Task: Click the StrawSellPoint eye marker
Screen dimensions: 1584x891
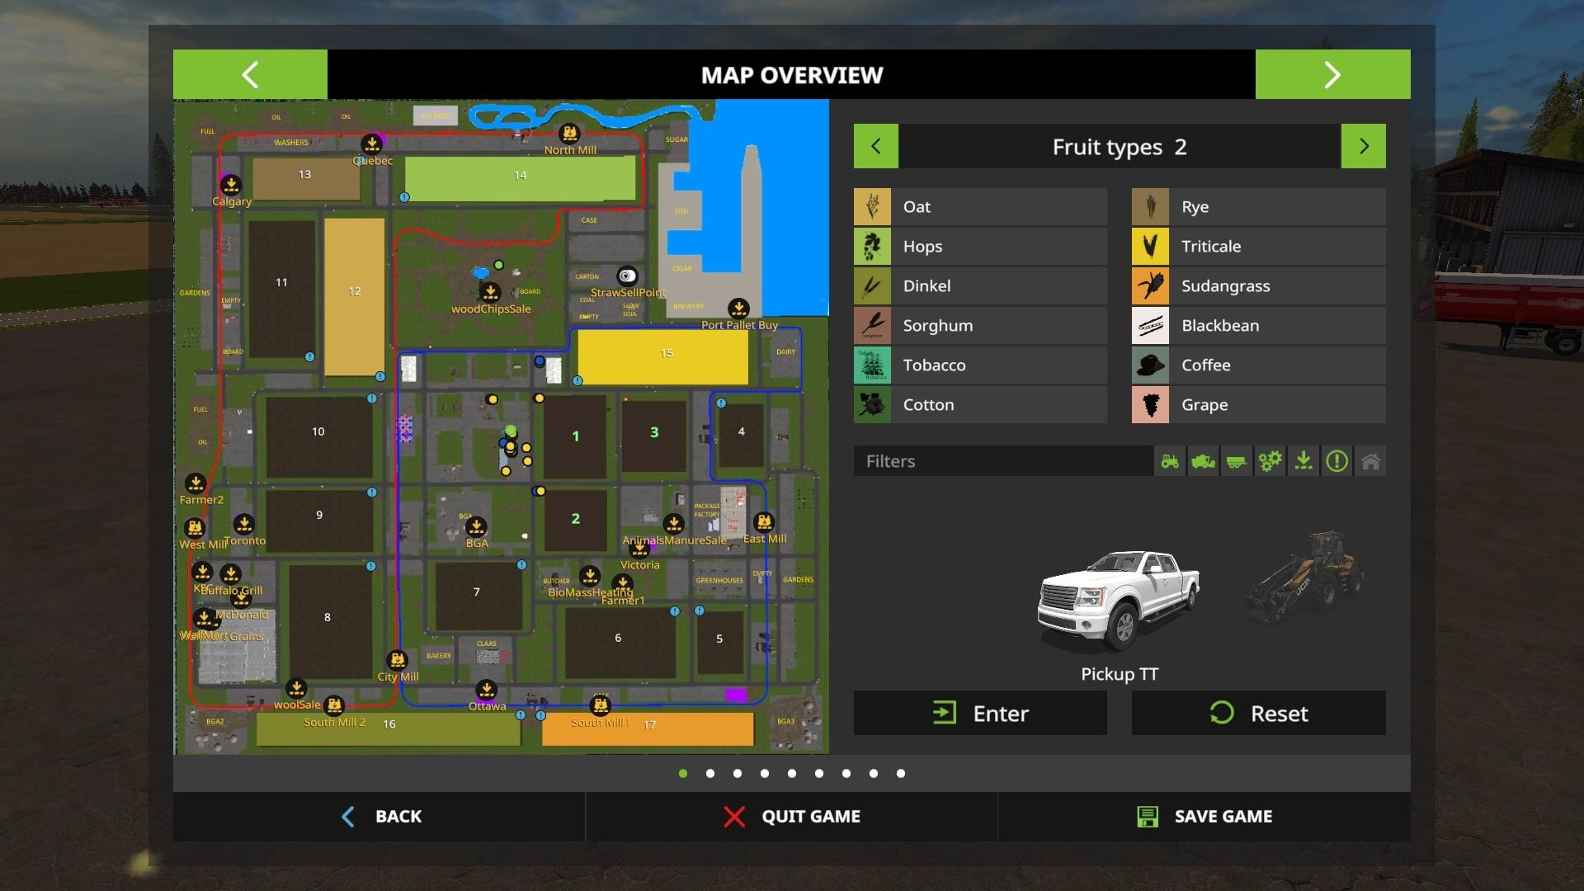Action: [627, 276]
